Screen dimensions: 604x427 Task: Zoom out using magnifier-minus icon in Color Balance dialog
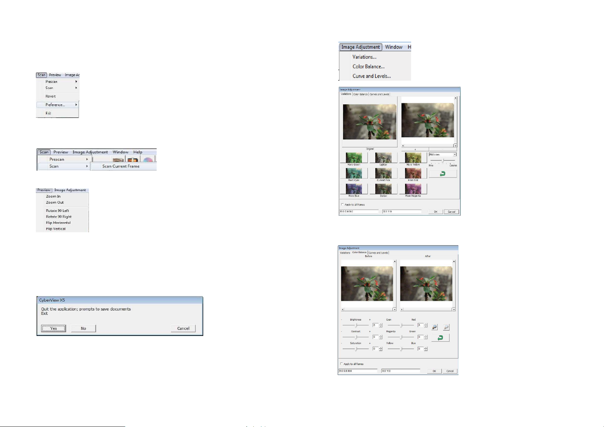pos(446,327)
